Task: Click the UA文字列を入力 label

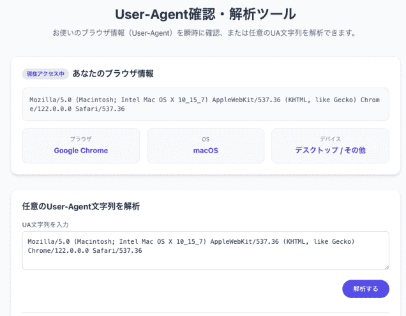Action: click(45, 225)
